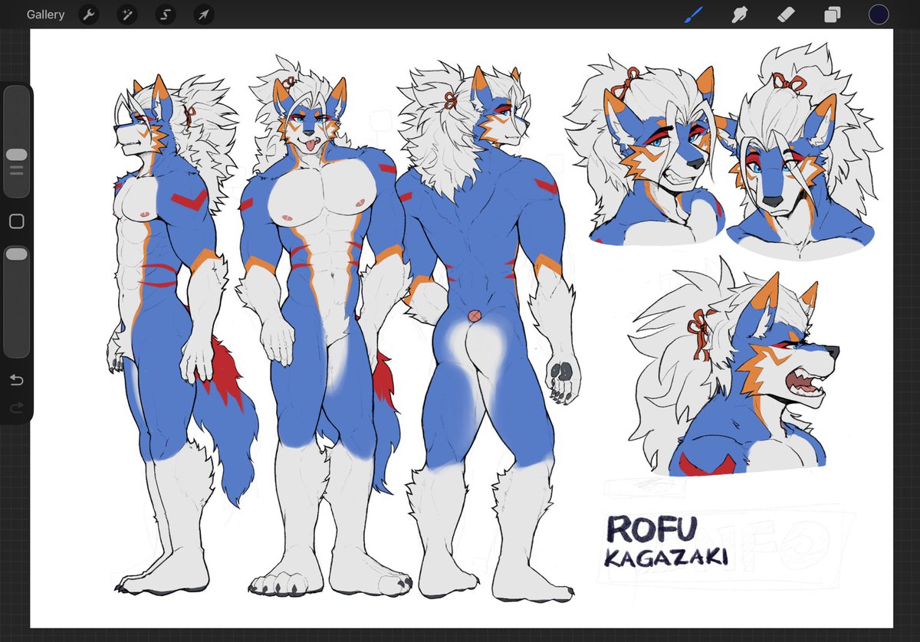Return to the Gallery

(x=45, y=14)
